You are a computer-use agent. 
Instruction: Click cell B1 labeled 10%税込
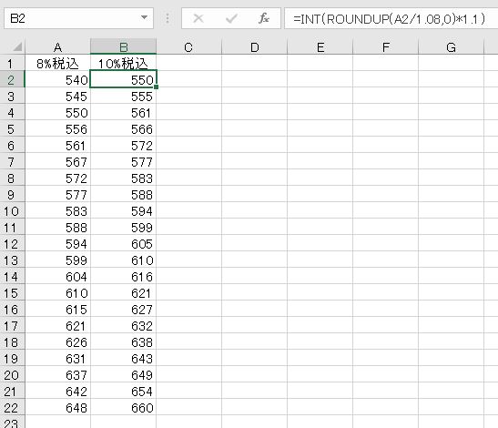pyautogui.click(x=123, y=64)
